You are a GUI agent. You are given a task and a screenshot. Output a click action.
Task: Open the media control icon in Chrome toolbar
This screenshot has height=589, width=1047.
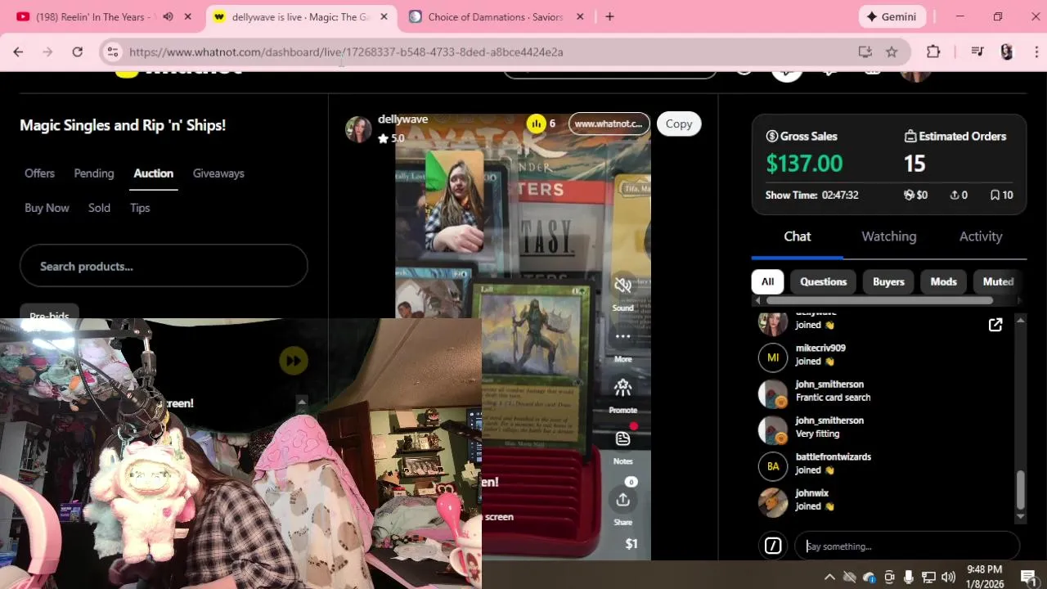(977, 52)
